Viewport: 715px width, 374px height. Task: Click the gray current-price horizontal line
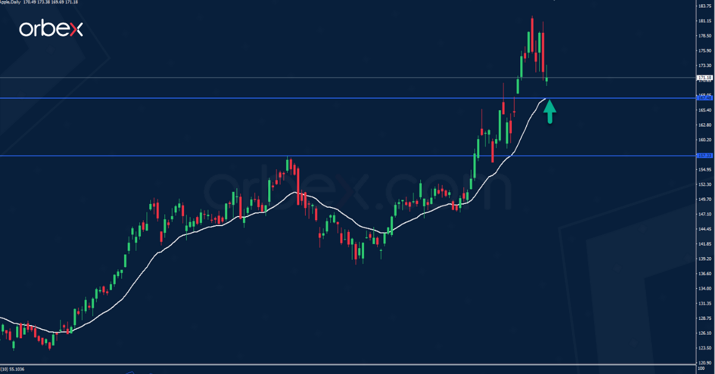[348, 78]
